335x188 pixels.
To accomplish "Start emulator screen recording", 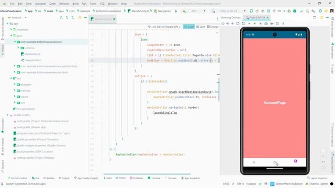I will tap(272, 23).
